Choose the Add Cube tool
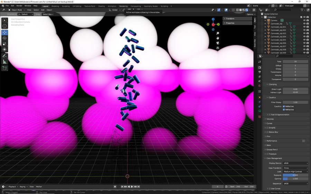The height and width of the screenshot is (194, 311). [5, 68]
